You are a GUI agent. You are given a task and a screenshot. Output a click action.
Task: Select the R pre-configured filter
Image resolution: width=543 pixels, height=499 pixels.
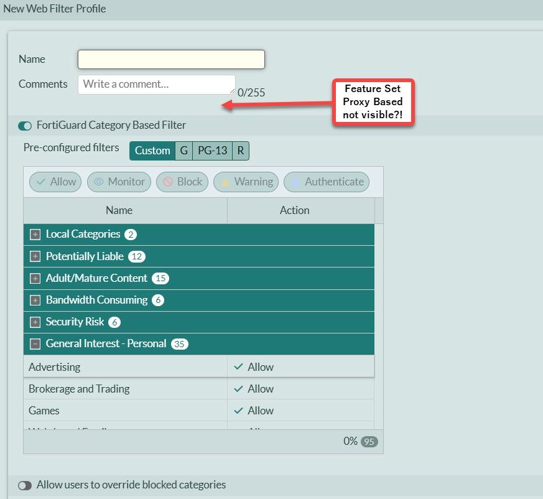(240, 151)
